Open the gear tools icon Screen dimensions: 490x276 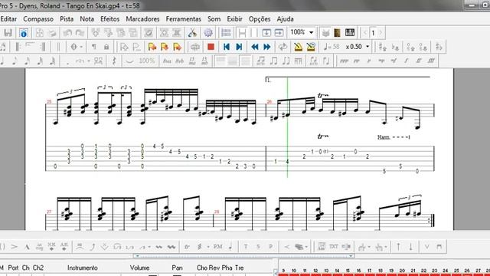pos(208,32)
